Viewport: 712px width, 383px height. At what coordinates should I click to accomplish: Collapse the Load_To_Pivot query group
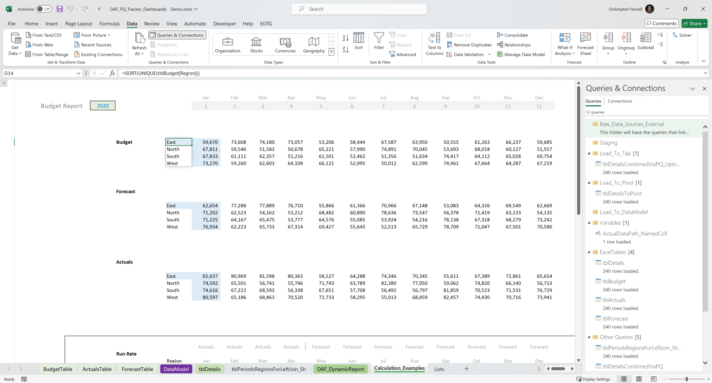coord(589,183)
